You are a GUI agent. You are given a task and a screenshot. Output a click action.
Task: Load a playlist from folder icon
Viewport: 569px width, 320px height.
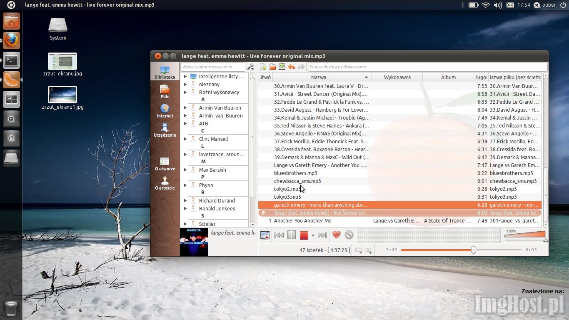pyautogui.click(x=272, y=67)
